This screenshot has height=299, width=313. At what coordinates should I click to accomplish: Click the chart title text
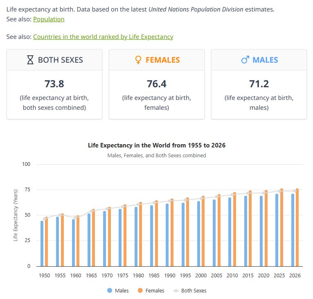pos(157,145)
